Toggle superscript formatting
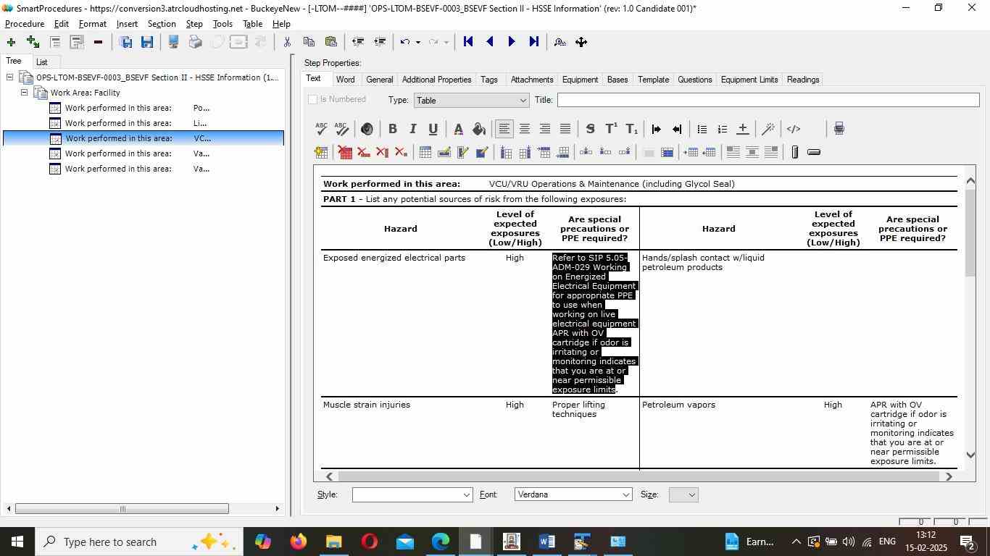The width and height of the screenshot is (990, 556). [x=611, y=129]
